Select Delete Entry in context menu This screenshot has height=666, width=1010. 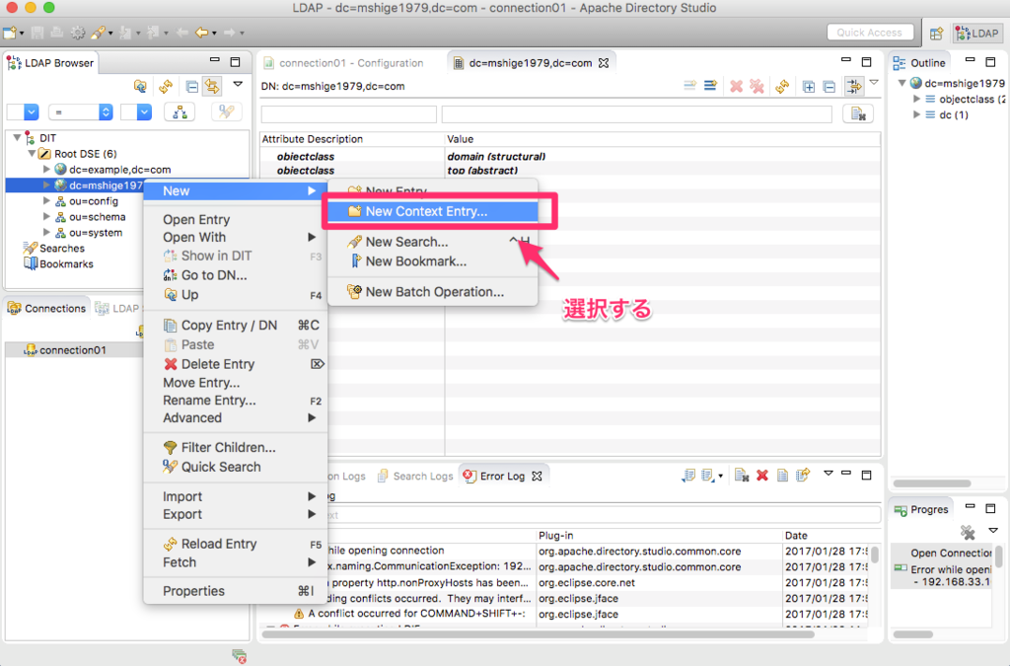point(235,364)
